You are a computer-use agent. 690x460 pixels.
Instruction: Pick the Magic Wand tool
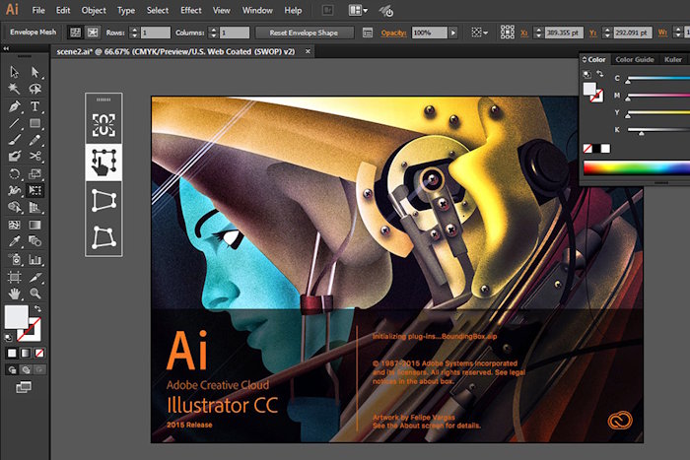coord(14,90)
